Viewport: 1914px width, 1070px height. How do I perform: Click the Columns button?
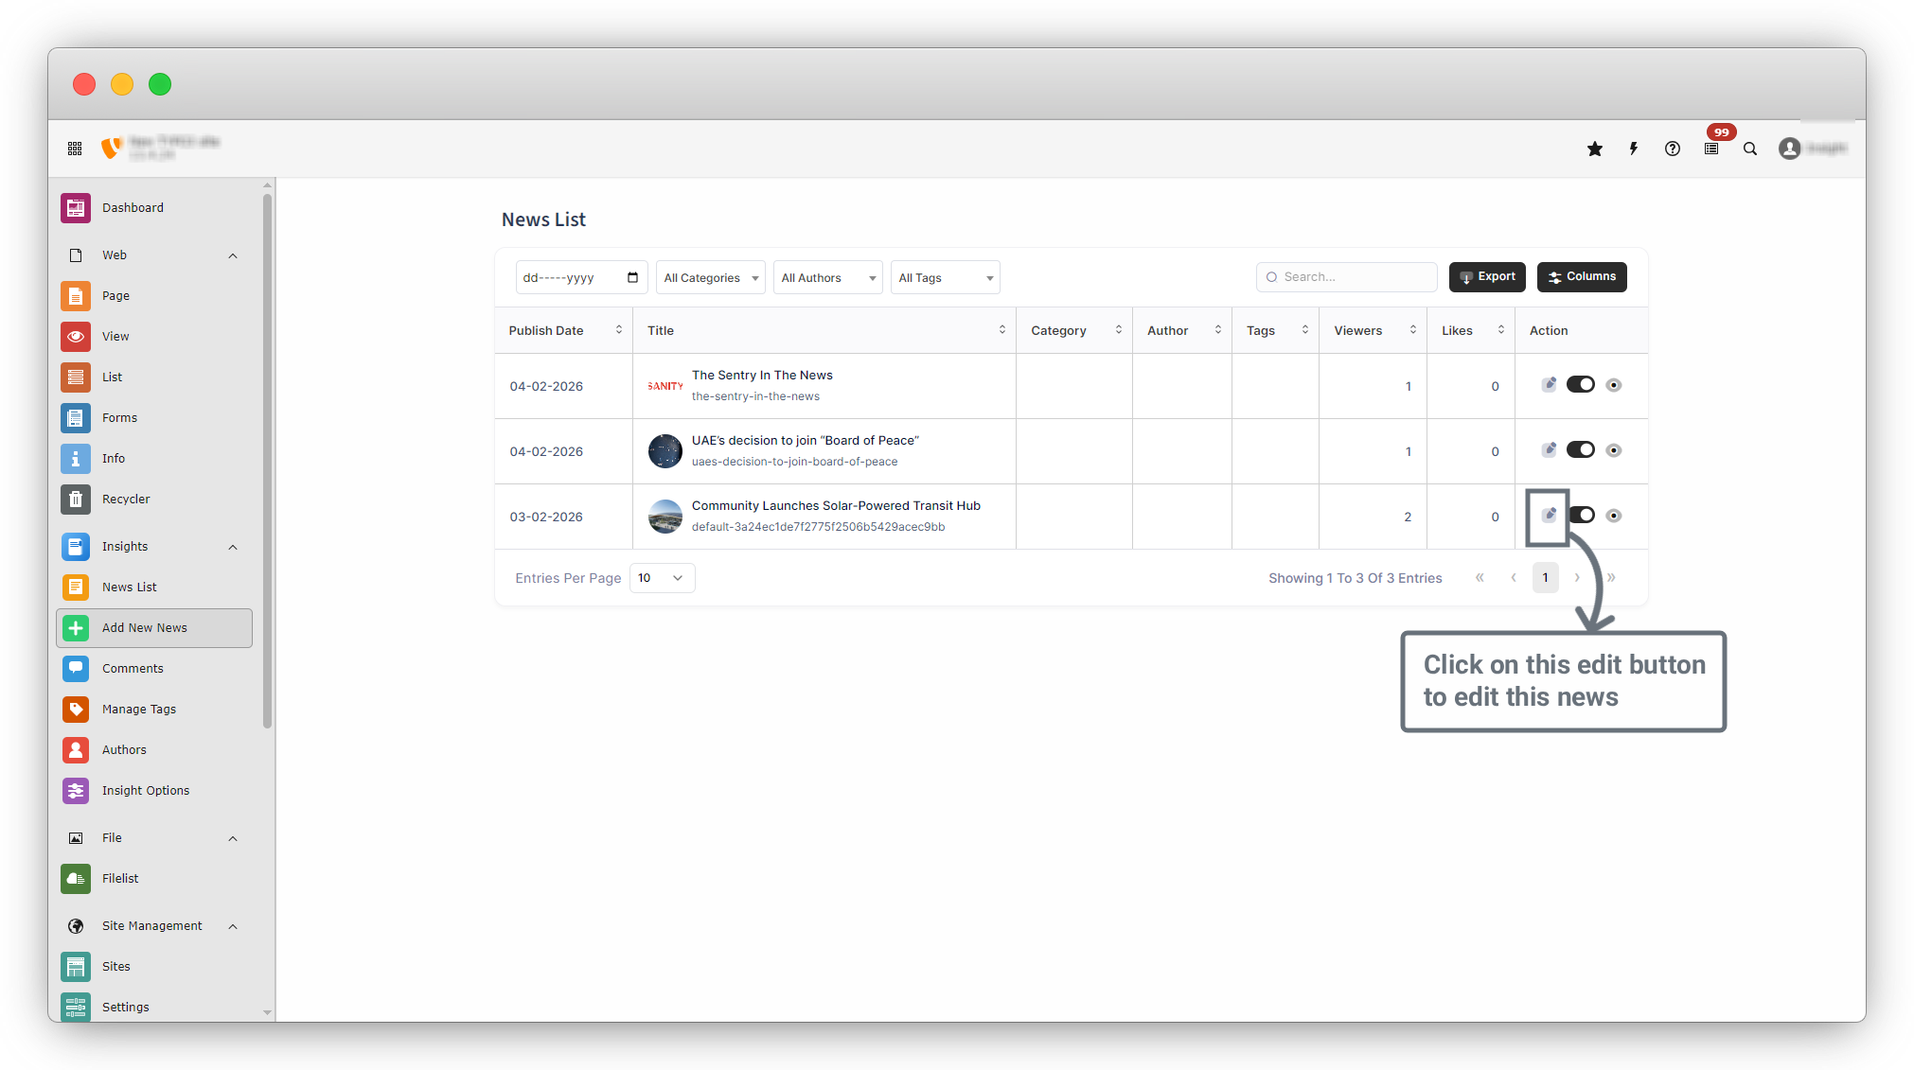coord(1582,277)
